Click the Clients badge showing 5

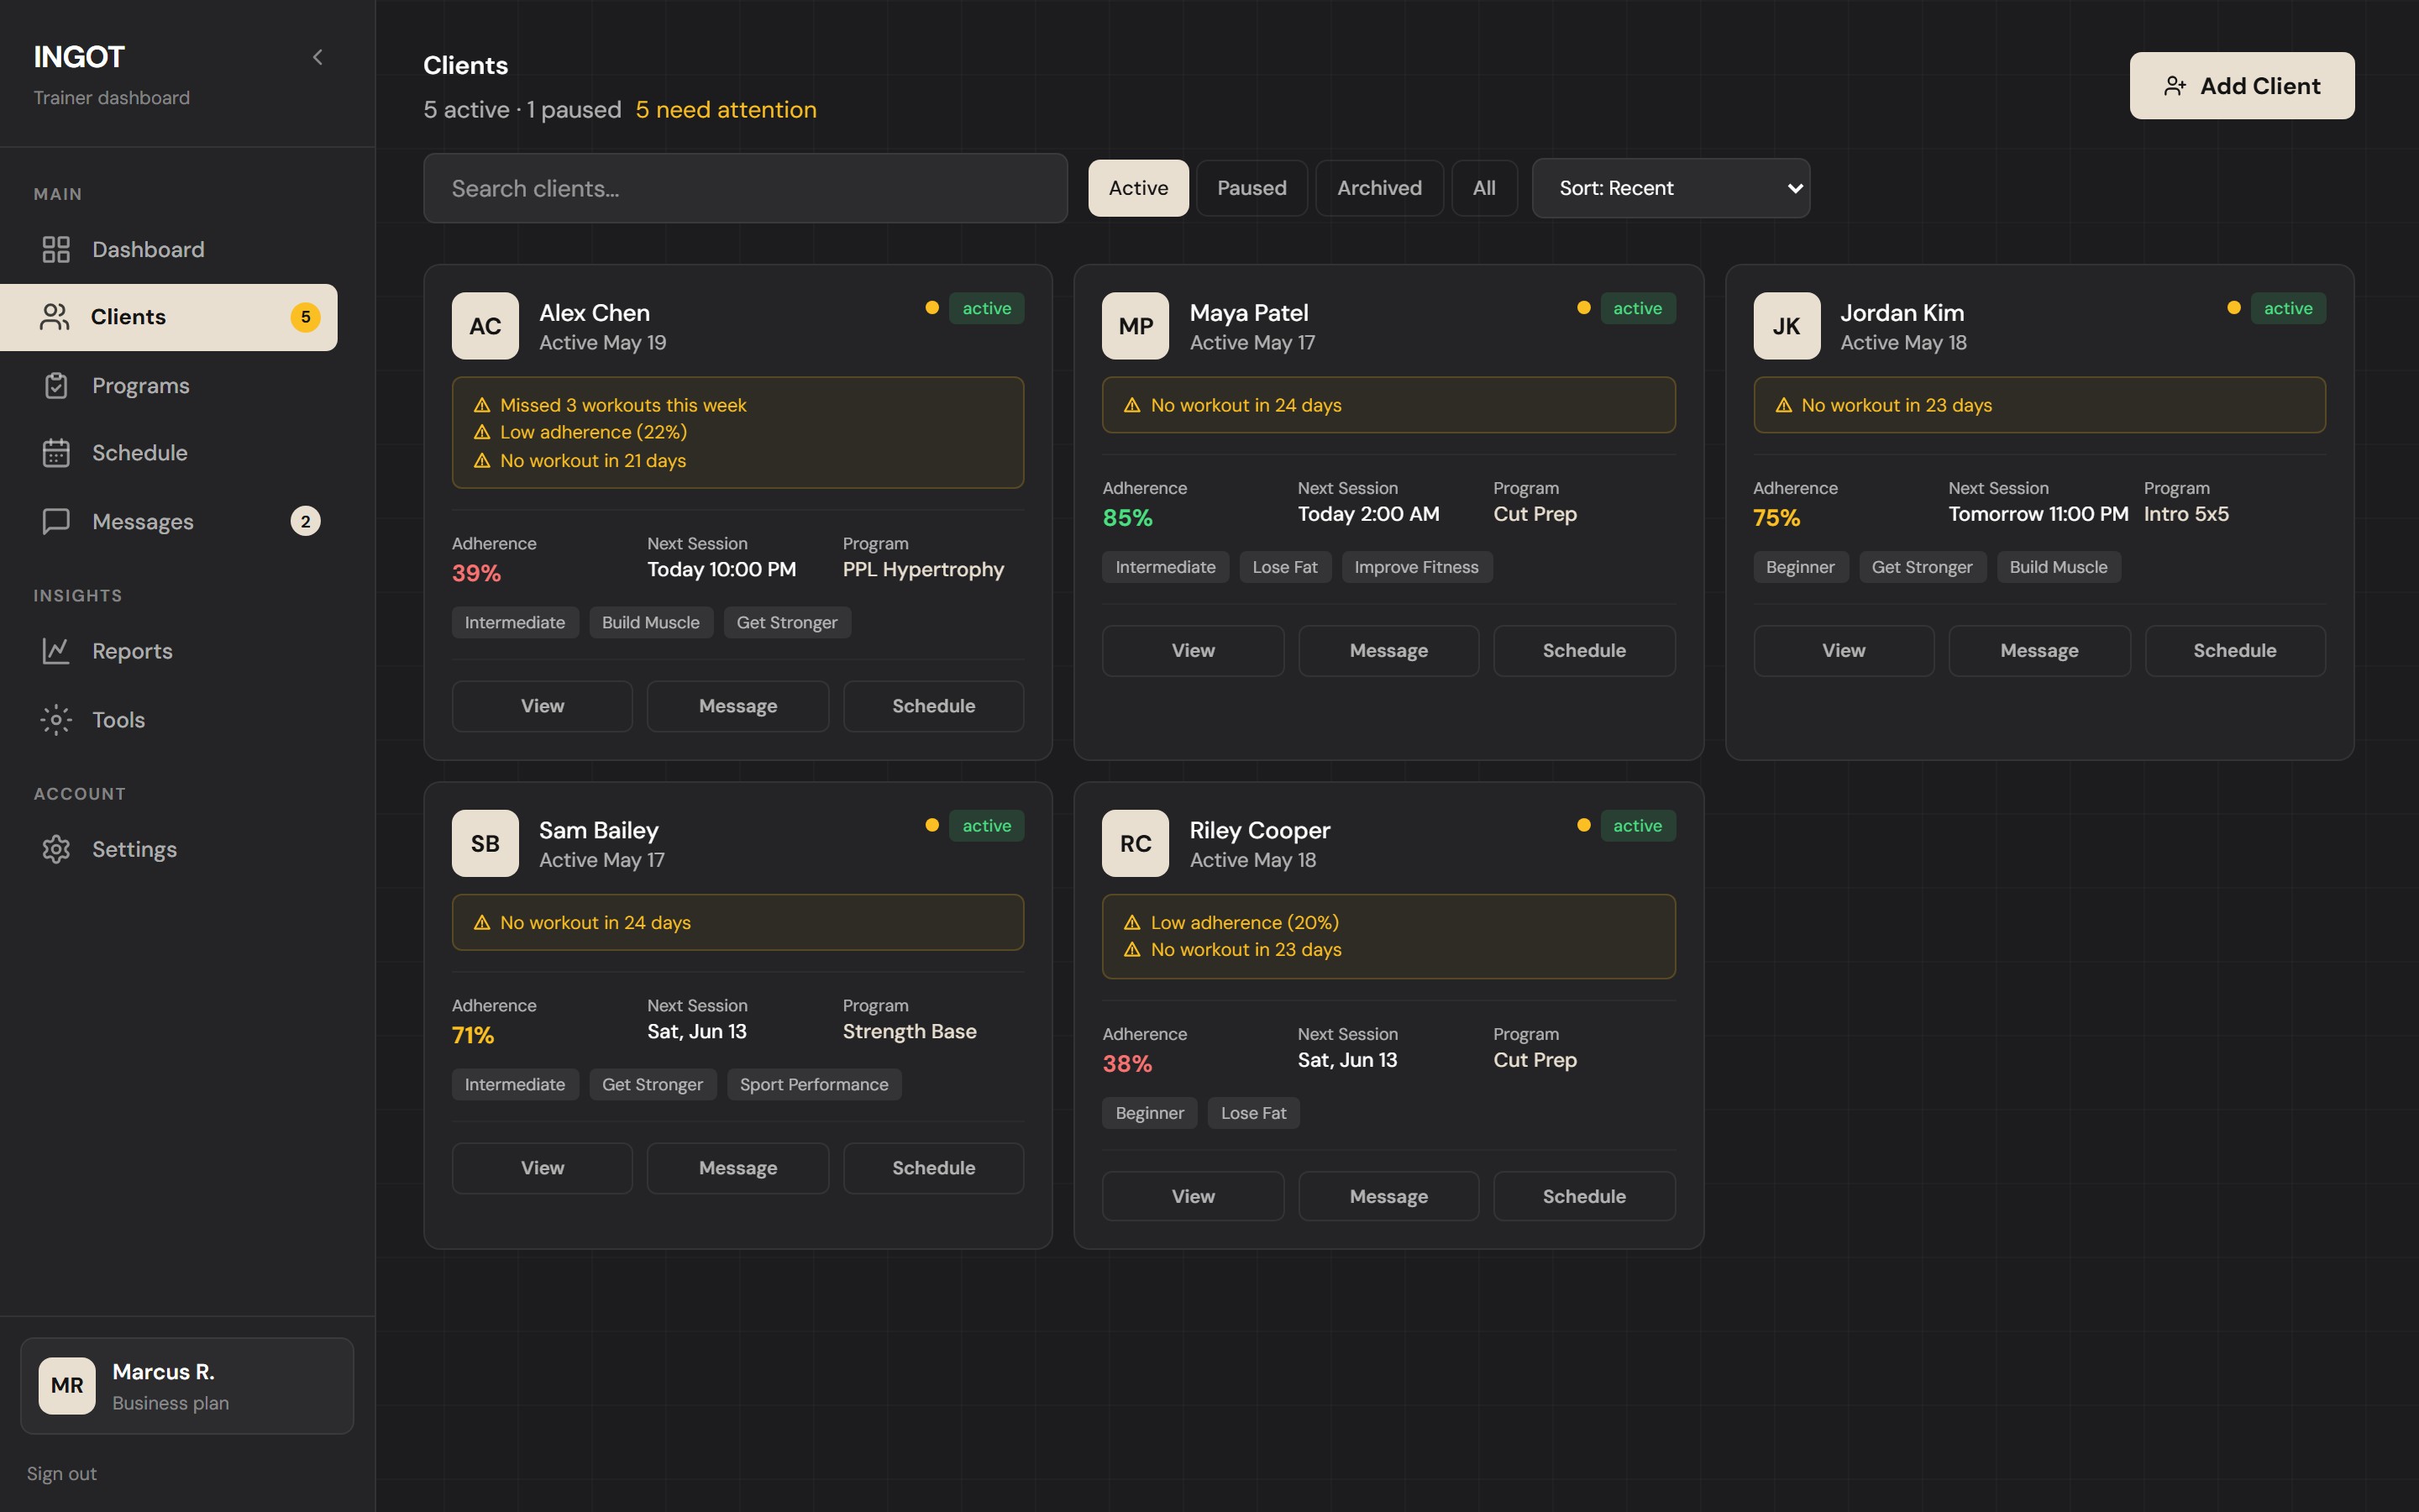(x=305, y=317)
